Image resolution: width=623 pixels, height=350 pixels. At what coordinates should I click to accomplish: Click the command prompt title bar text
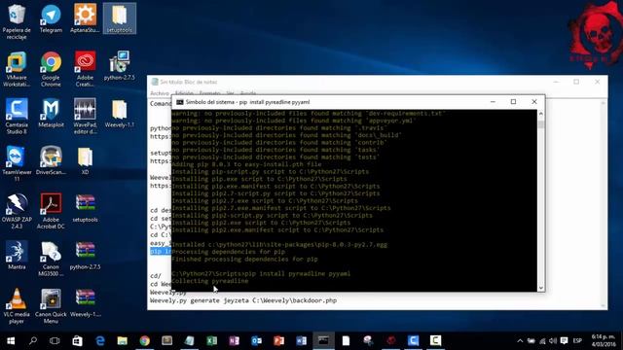(x=247, y=102)
